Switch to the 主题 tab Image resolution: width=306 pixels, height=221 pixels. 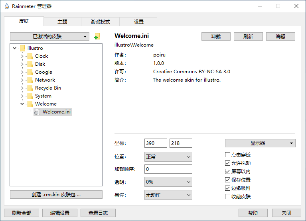coord(62,22)
